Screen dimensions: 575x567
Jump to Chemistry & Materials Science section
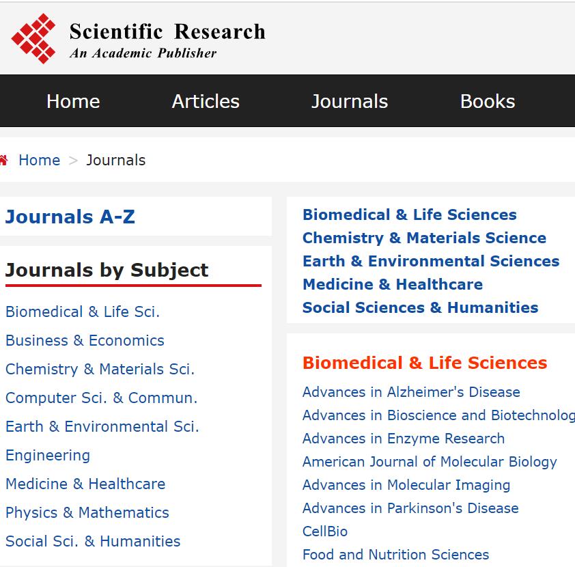coord(424,238)
